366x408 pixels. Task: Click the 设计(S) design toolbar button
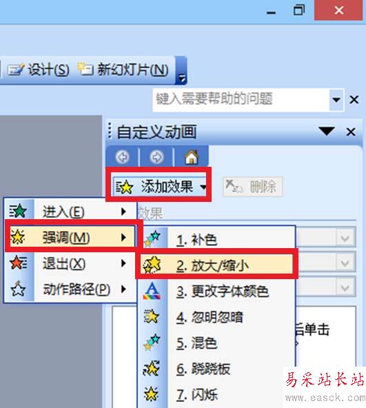(x=39, y=70)
